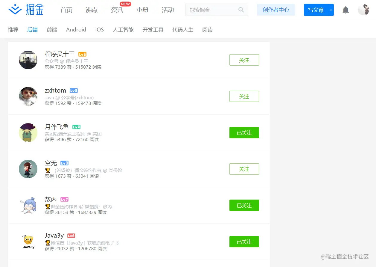Select the 代码人生 category tab
376x267 pixels.
click(x=183, y=30)
